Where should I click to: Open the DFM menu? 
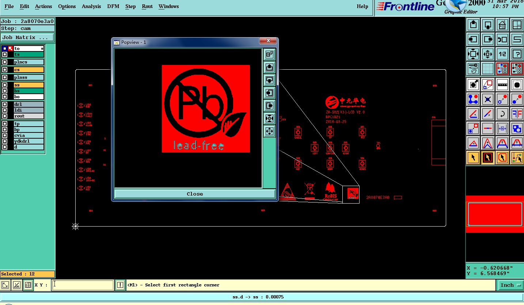(x=113, y=6)
